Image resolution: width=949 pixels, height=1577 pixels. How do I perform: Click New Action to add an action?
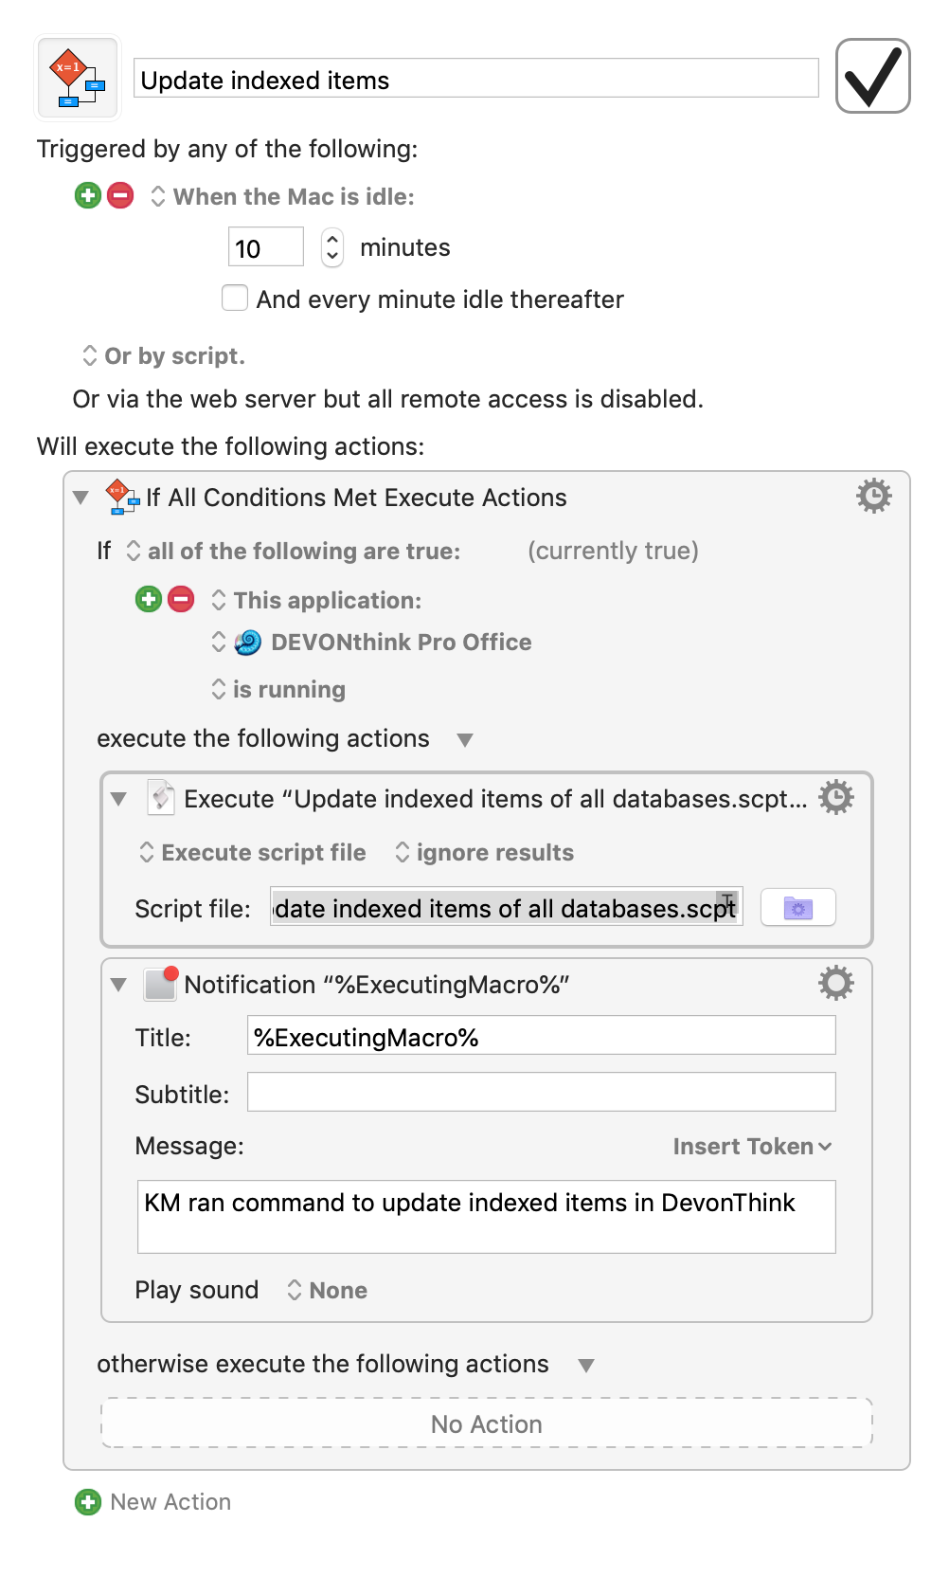coord(154,1502)
